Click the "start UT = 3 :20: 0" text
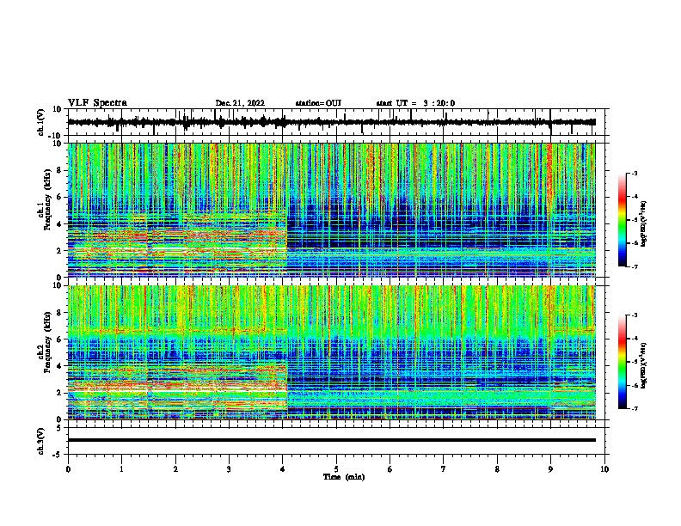The width and height of the screenshot is (681, 526). [x=415, y=103]
